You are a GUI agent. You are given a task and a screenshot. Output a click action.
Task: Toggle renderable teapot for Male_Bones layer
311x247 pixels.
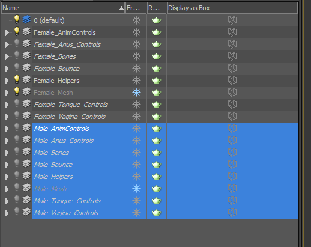[x=157, y=153]
